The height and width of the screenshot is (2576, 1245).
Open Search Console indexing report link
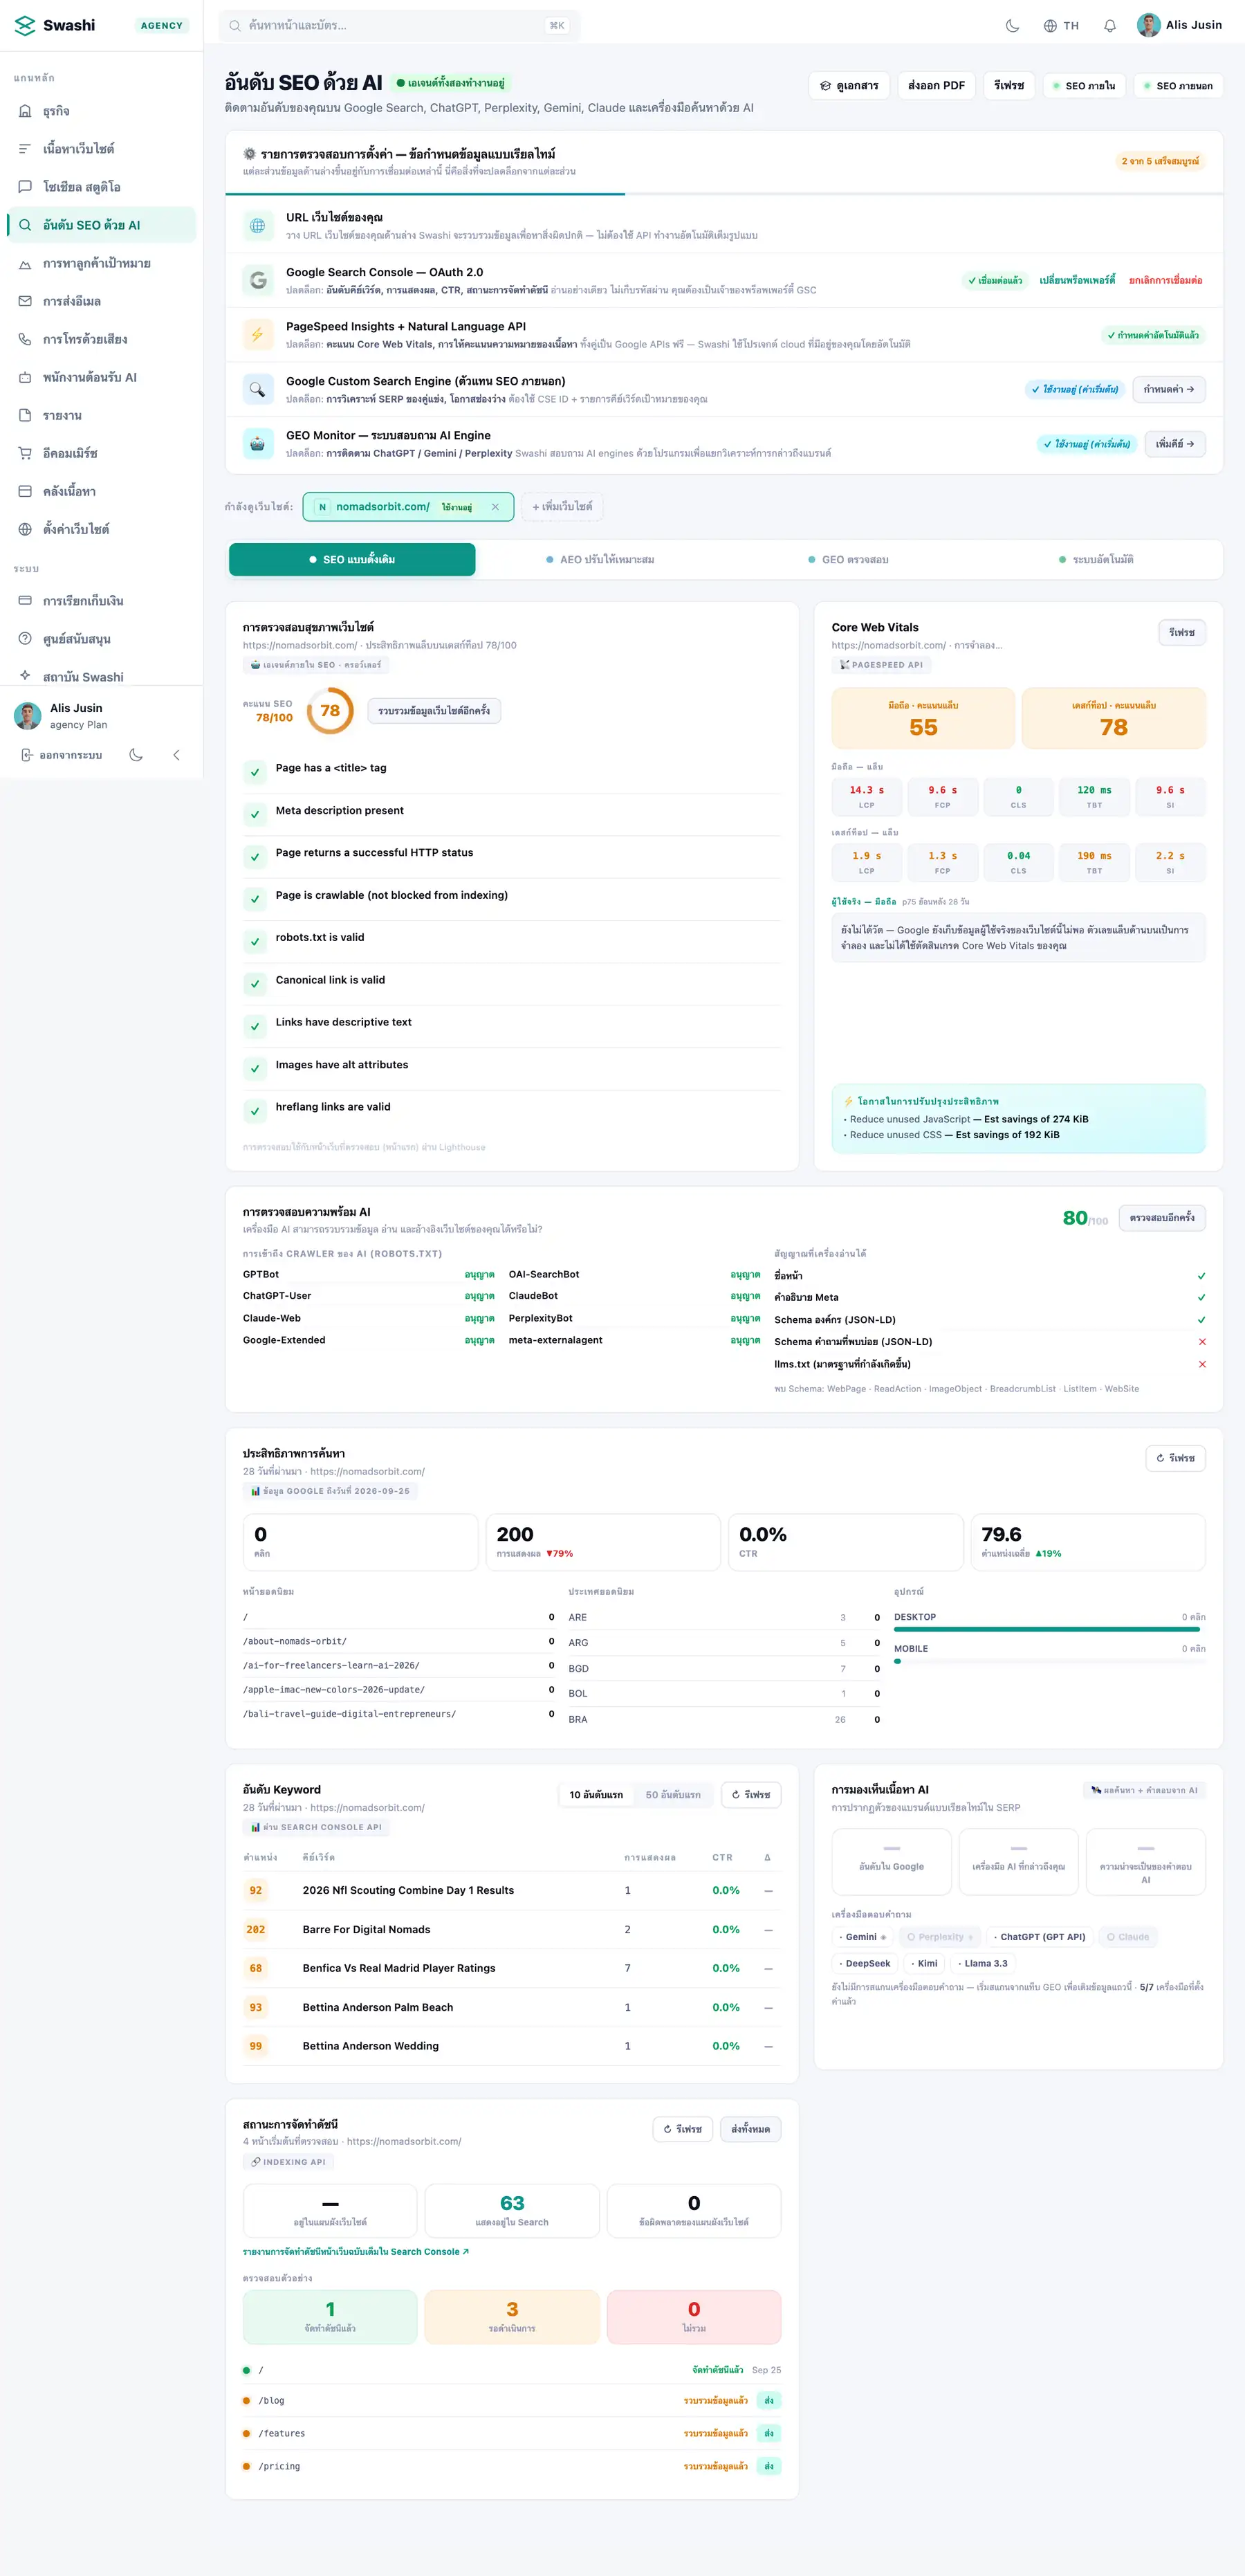point(356,2251)
